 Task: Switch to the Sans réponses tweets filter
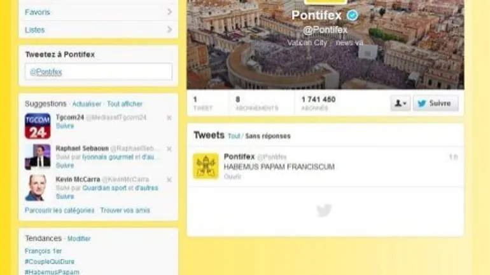268,136
